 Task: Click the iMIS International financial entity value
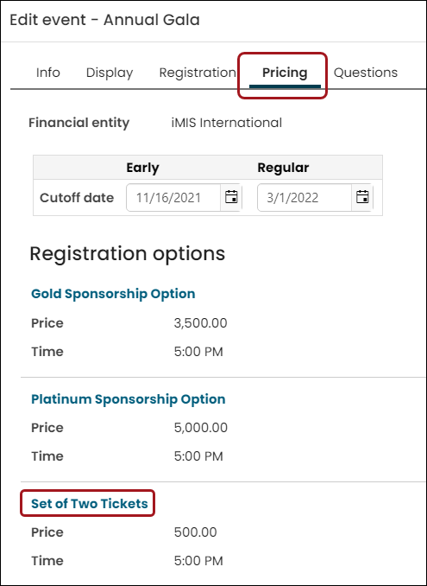227,123
